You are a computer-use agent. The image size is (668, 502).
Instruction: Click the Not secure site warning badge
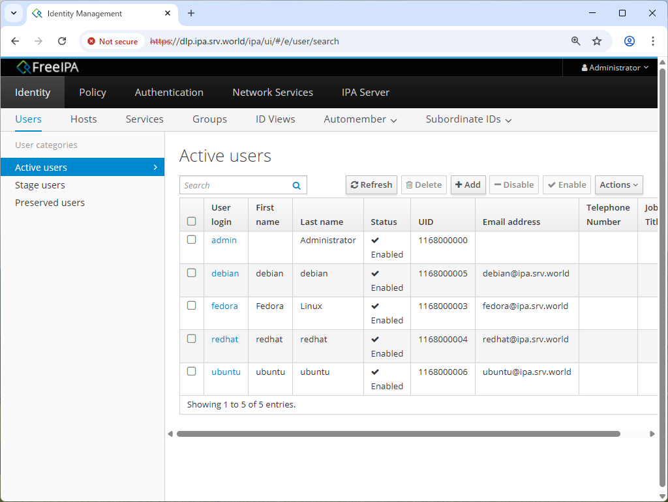(113, 41)
